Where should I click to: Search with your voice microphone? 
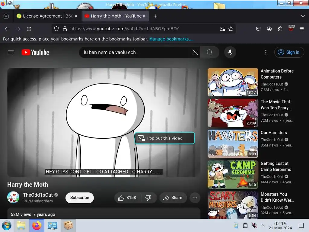(x=230, y=52)
